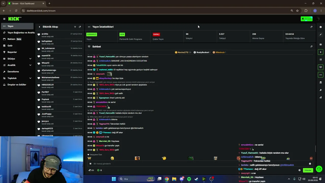The image size is (325, 183).
Task: Open the hamburger menu beside the Kick logo
Action: [4, 19]
